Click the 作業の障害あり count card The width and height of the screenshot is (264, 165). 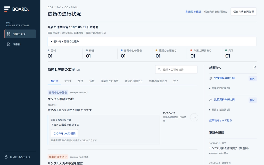click(204, 54)
